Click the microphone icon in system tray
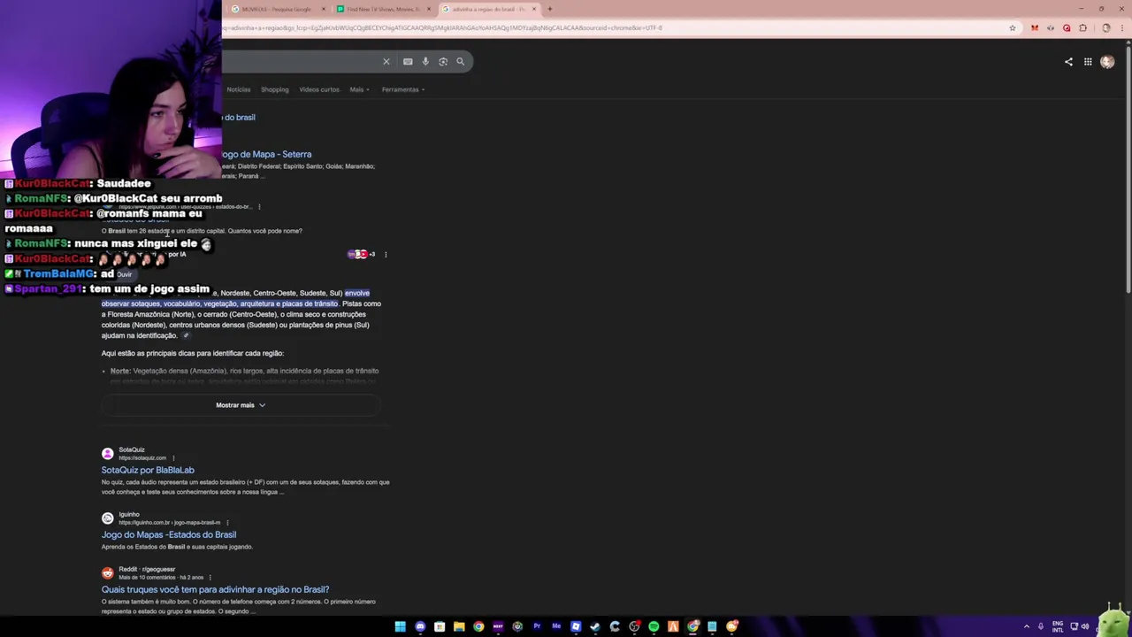 click(x=1040, y=626)
